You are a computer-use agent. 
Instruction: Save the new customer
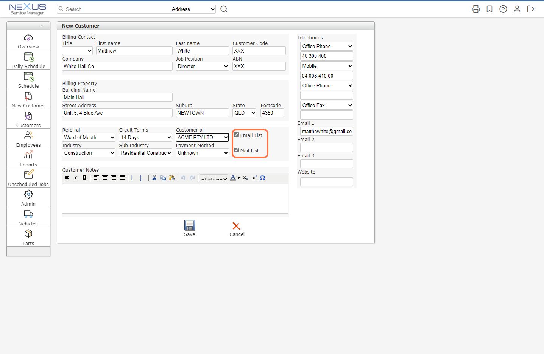tap(190, 228)
